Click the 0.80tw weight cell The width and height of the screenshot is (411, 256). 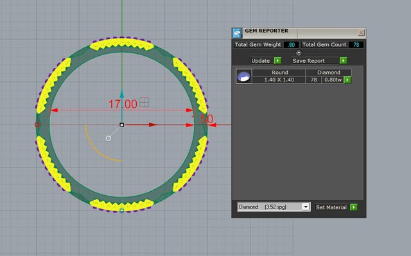(333, 80)
